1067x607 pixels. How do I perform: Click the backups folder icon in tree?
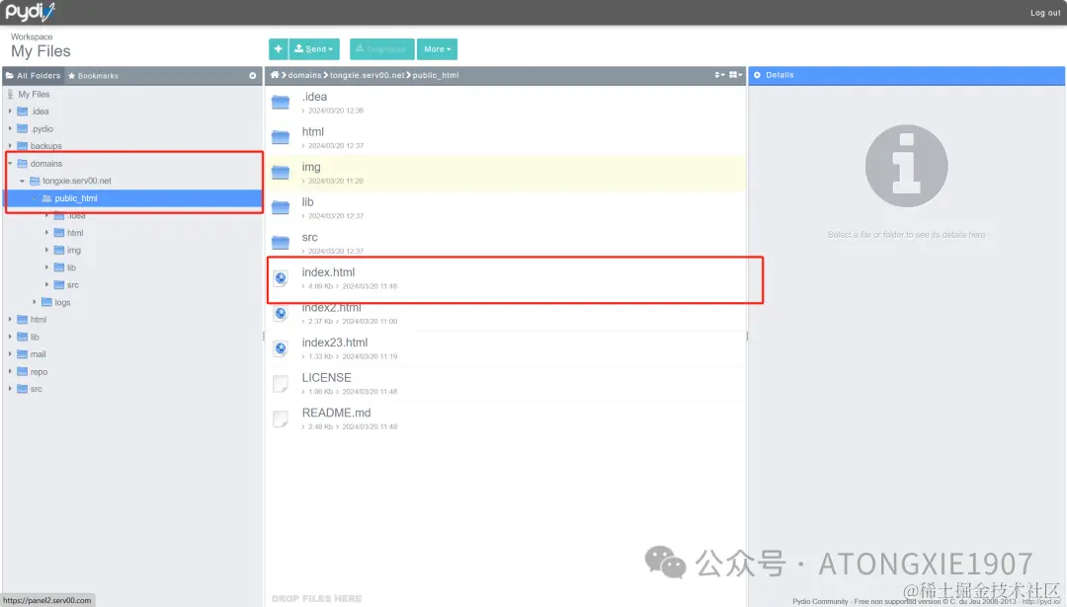pyautogui.click(x=22, y=145)
